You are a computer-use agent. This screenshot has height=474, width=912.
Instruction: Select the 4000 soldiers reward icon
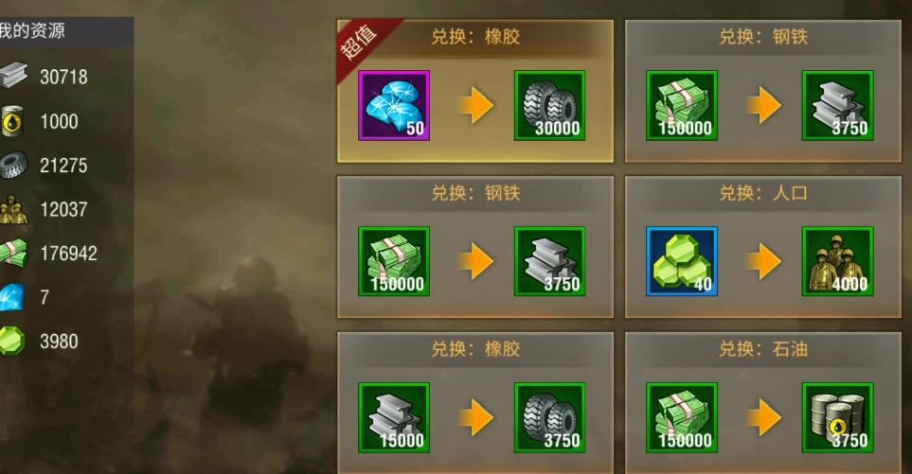coord(837,261)
